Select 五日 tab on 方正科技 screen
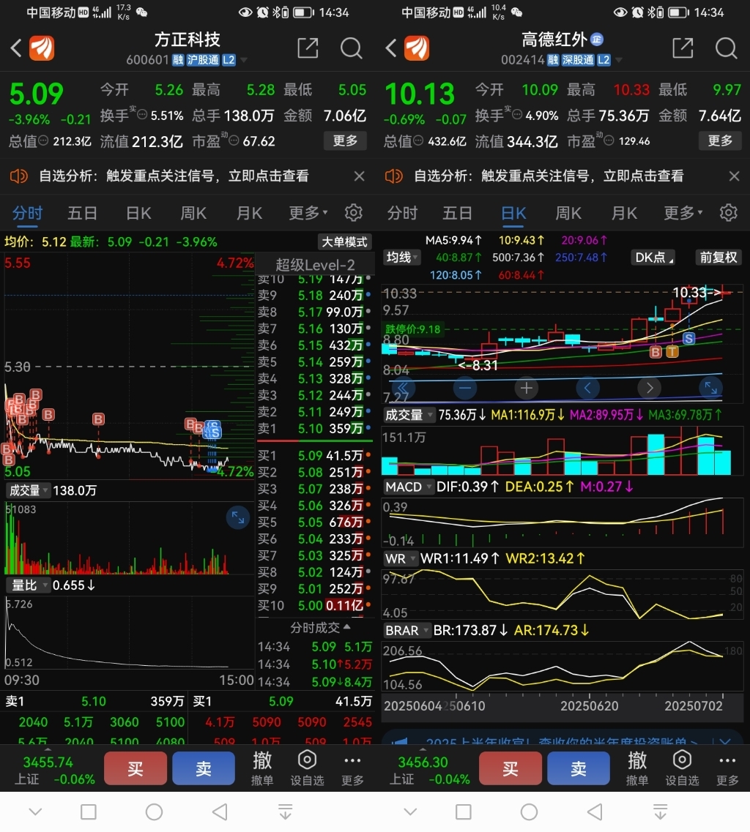This screenshot has height=832, width=750. (x=82, y=213)
